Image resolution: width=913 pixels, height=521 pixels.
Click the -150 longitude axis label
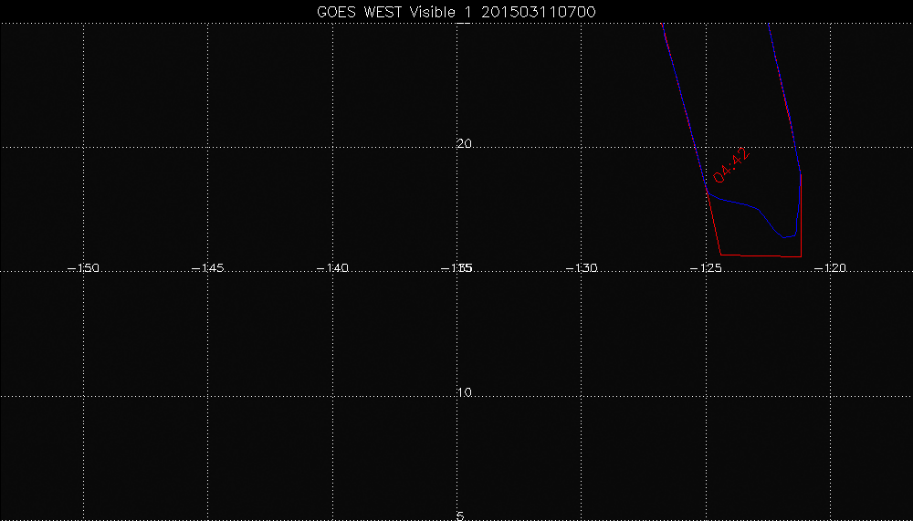click(x=84, y=268)
